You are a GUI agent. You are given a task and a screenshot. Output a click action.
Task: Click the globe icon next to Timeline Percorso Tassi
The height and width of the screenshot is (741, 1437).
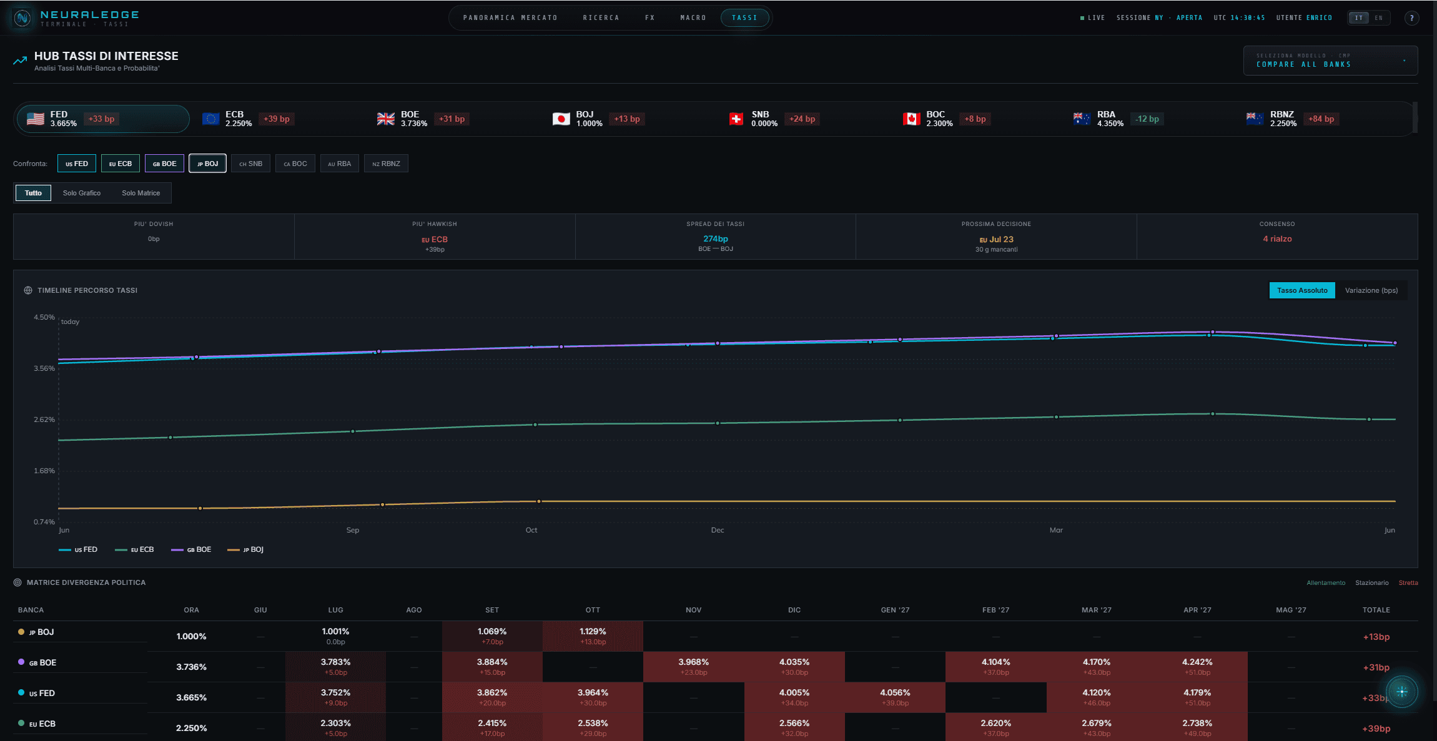click(x=28, y=290)
